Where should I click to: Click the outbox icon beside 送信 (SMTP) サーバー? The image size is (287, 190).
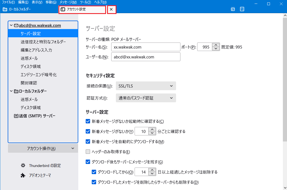(16, 116)
